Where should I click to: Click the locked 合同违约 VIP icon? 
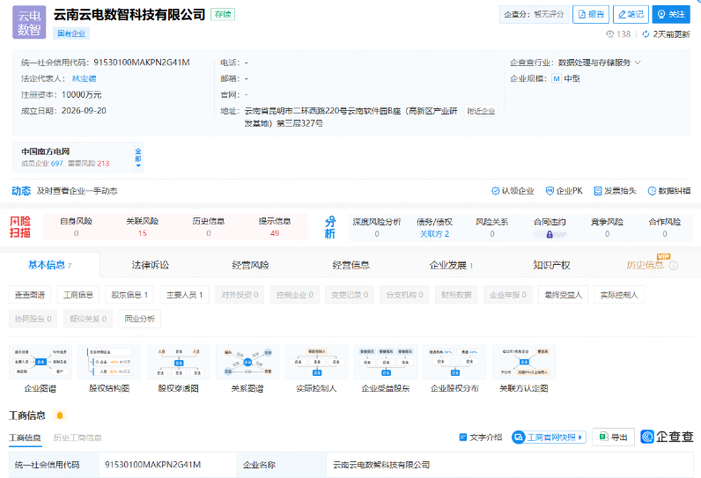pyautogui.click(x=550, y=234)
